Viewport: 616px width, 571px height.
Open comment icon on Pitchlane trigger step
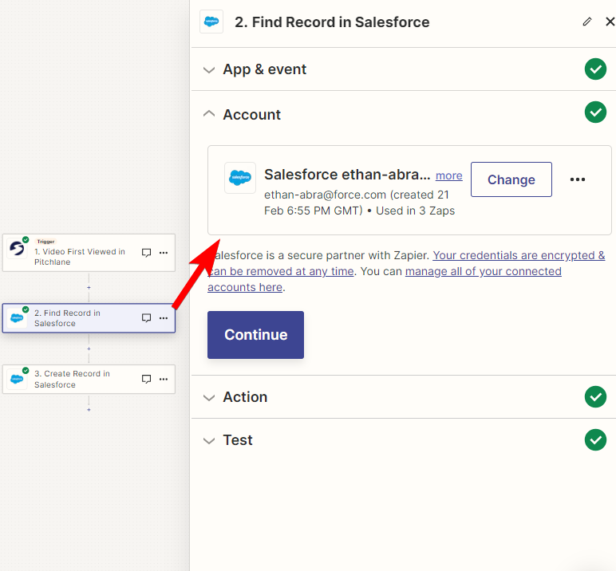click(146, 253)
